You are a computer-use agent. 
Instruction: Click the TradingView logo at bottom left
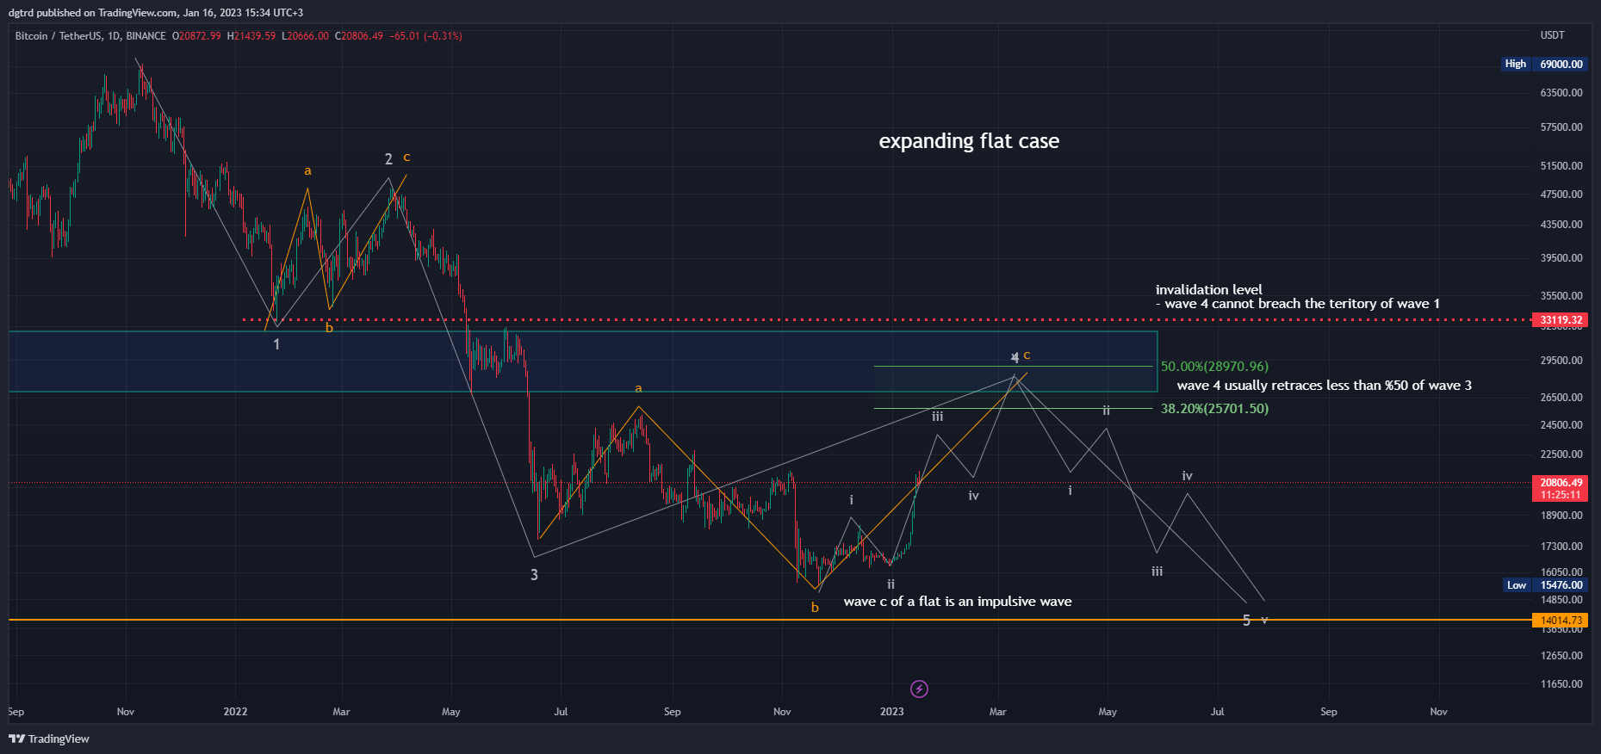49,739
